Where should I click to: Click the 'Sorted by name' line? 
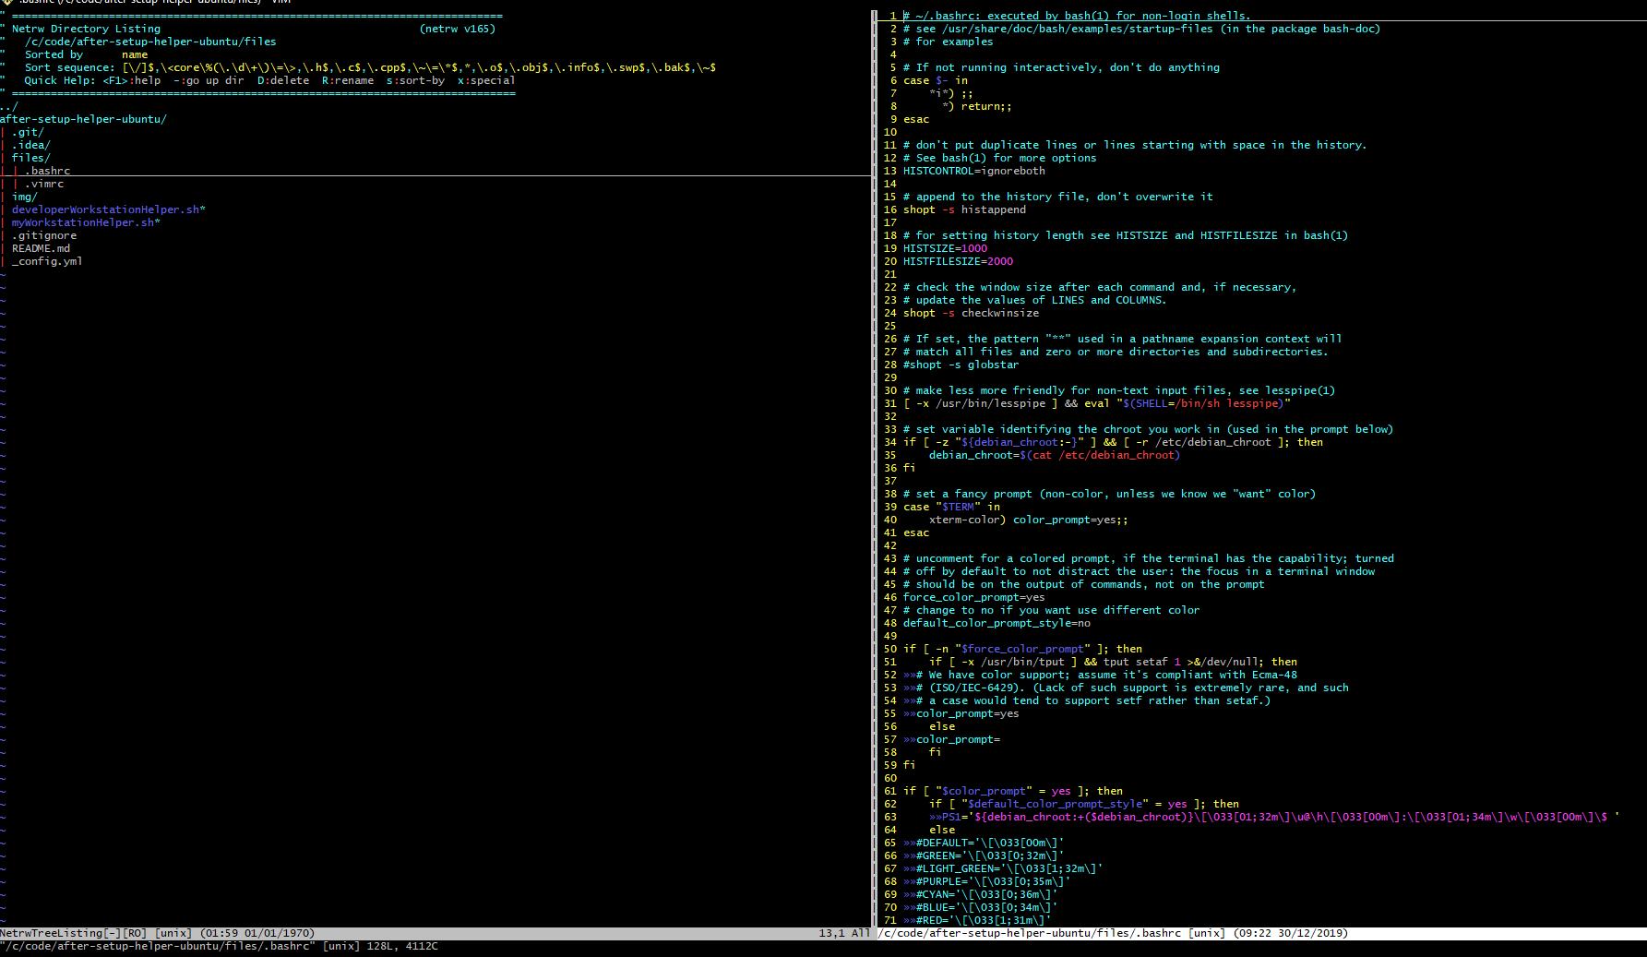point(86,54)
